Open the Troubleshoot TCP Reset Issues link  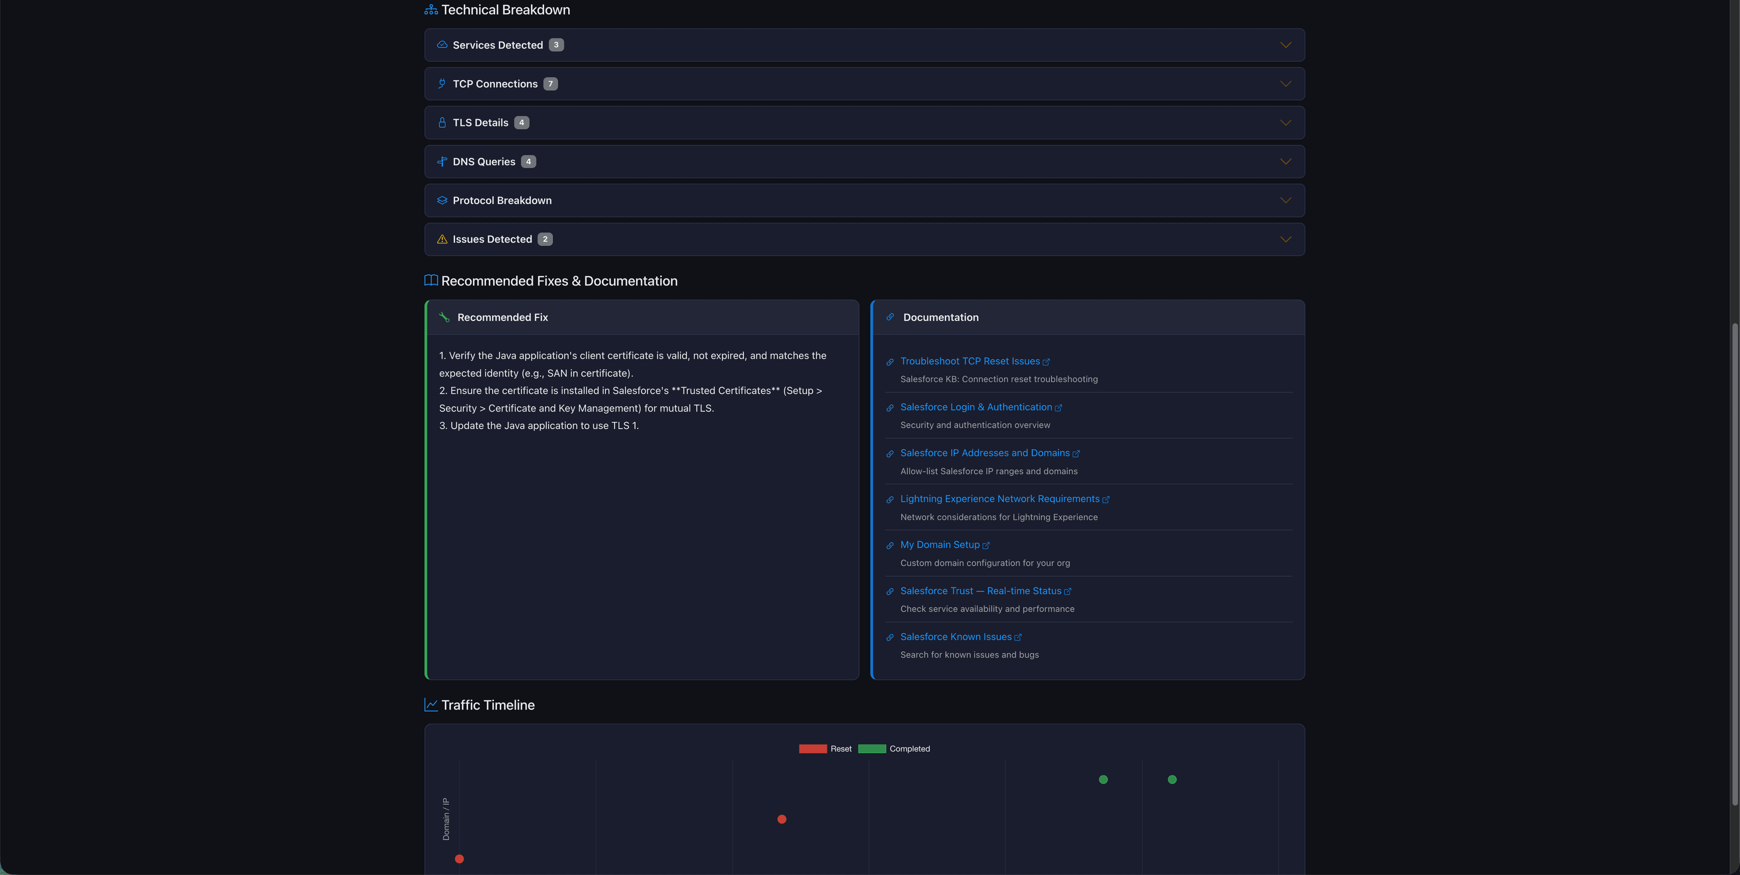coord(971,361)
